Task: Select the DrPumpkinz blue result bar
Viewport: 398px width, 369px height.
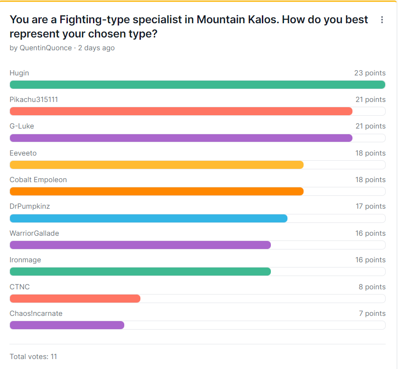Action: click(148, 218)
